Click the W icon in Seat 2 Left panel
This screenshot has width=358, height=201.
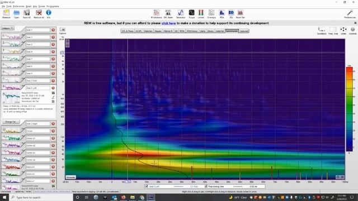[x=53, y=93]
